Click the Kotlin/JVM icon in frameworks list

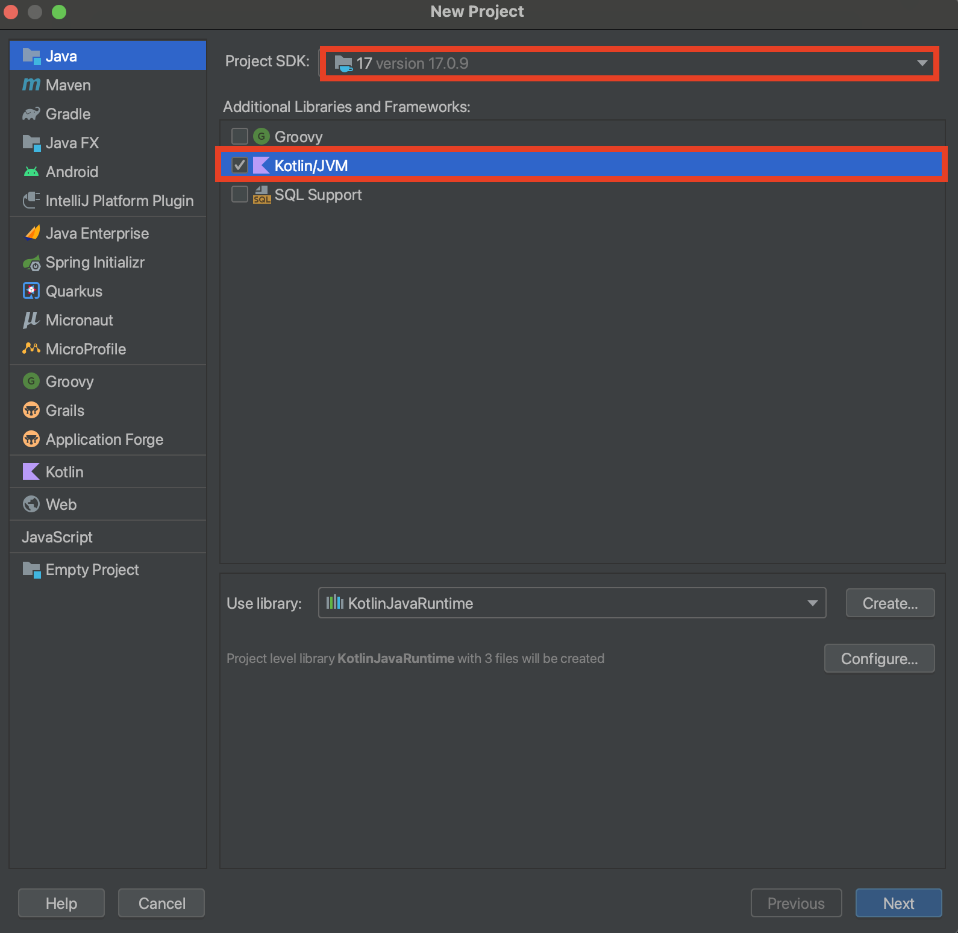[x=261, y=165]
